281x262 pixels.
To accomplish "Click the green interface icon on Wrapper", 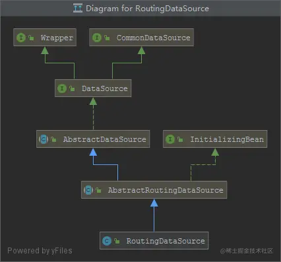I will coord(21,38).
